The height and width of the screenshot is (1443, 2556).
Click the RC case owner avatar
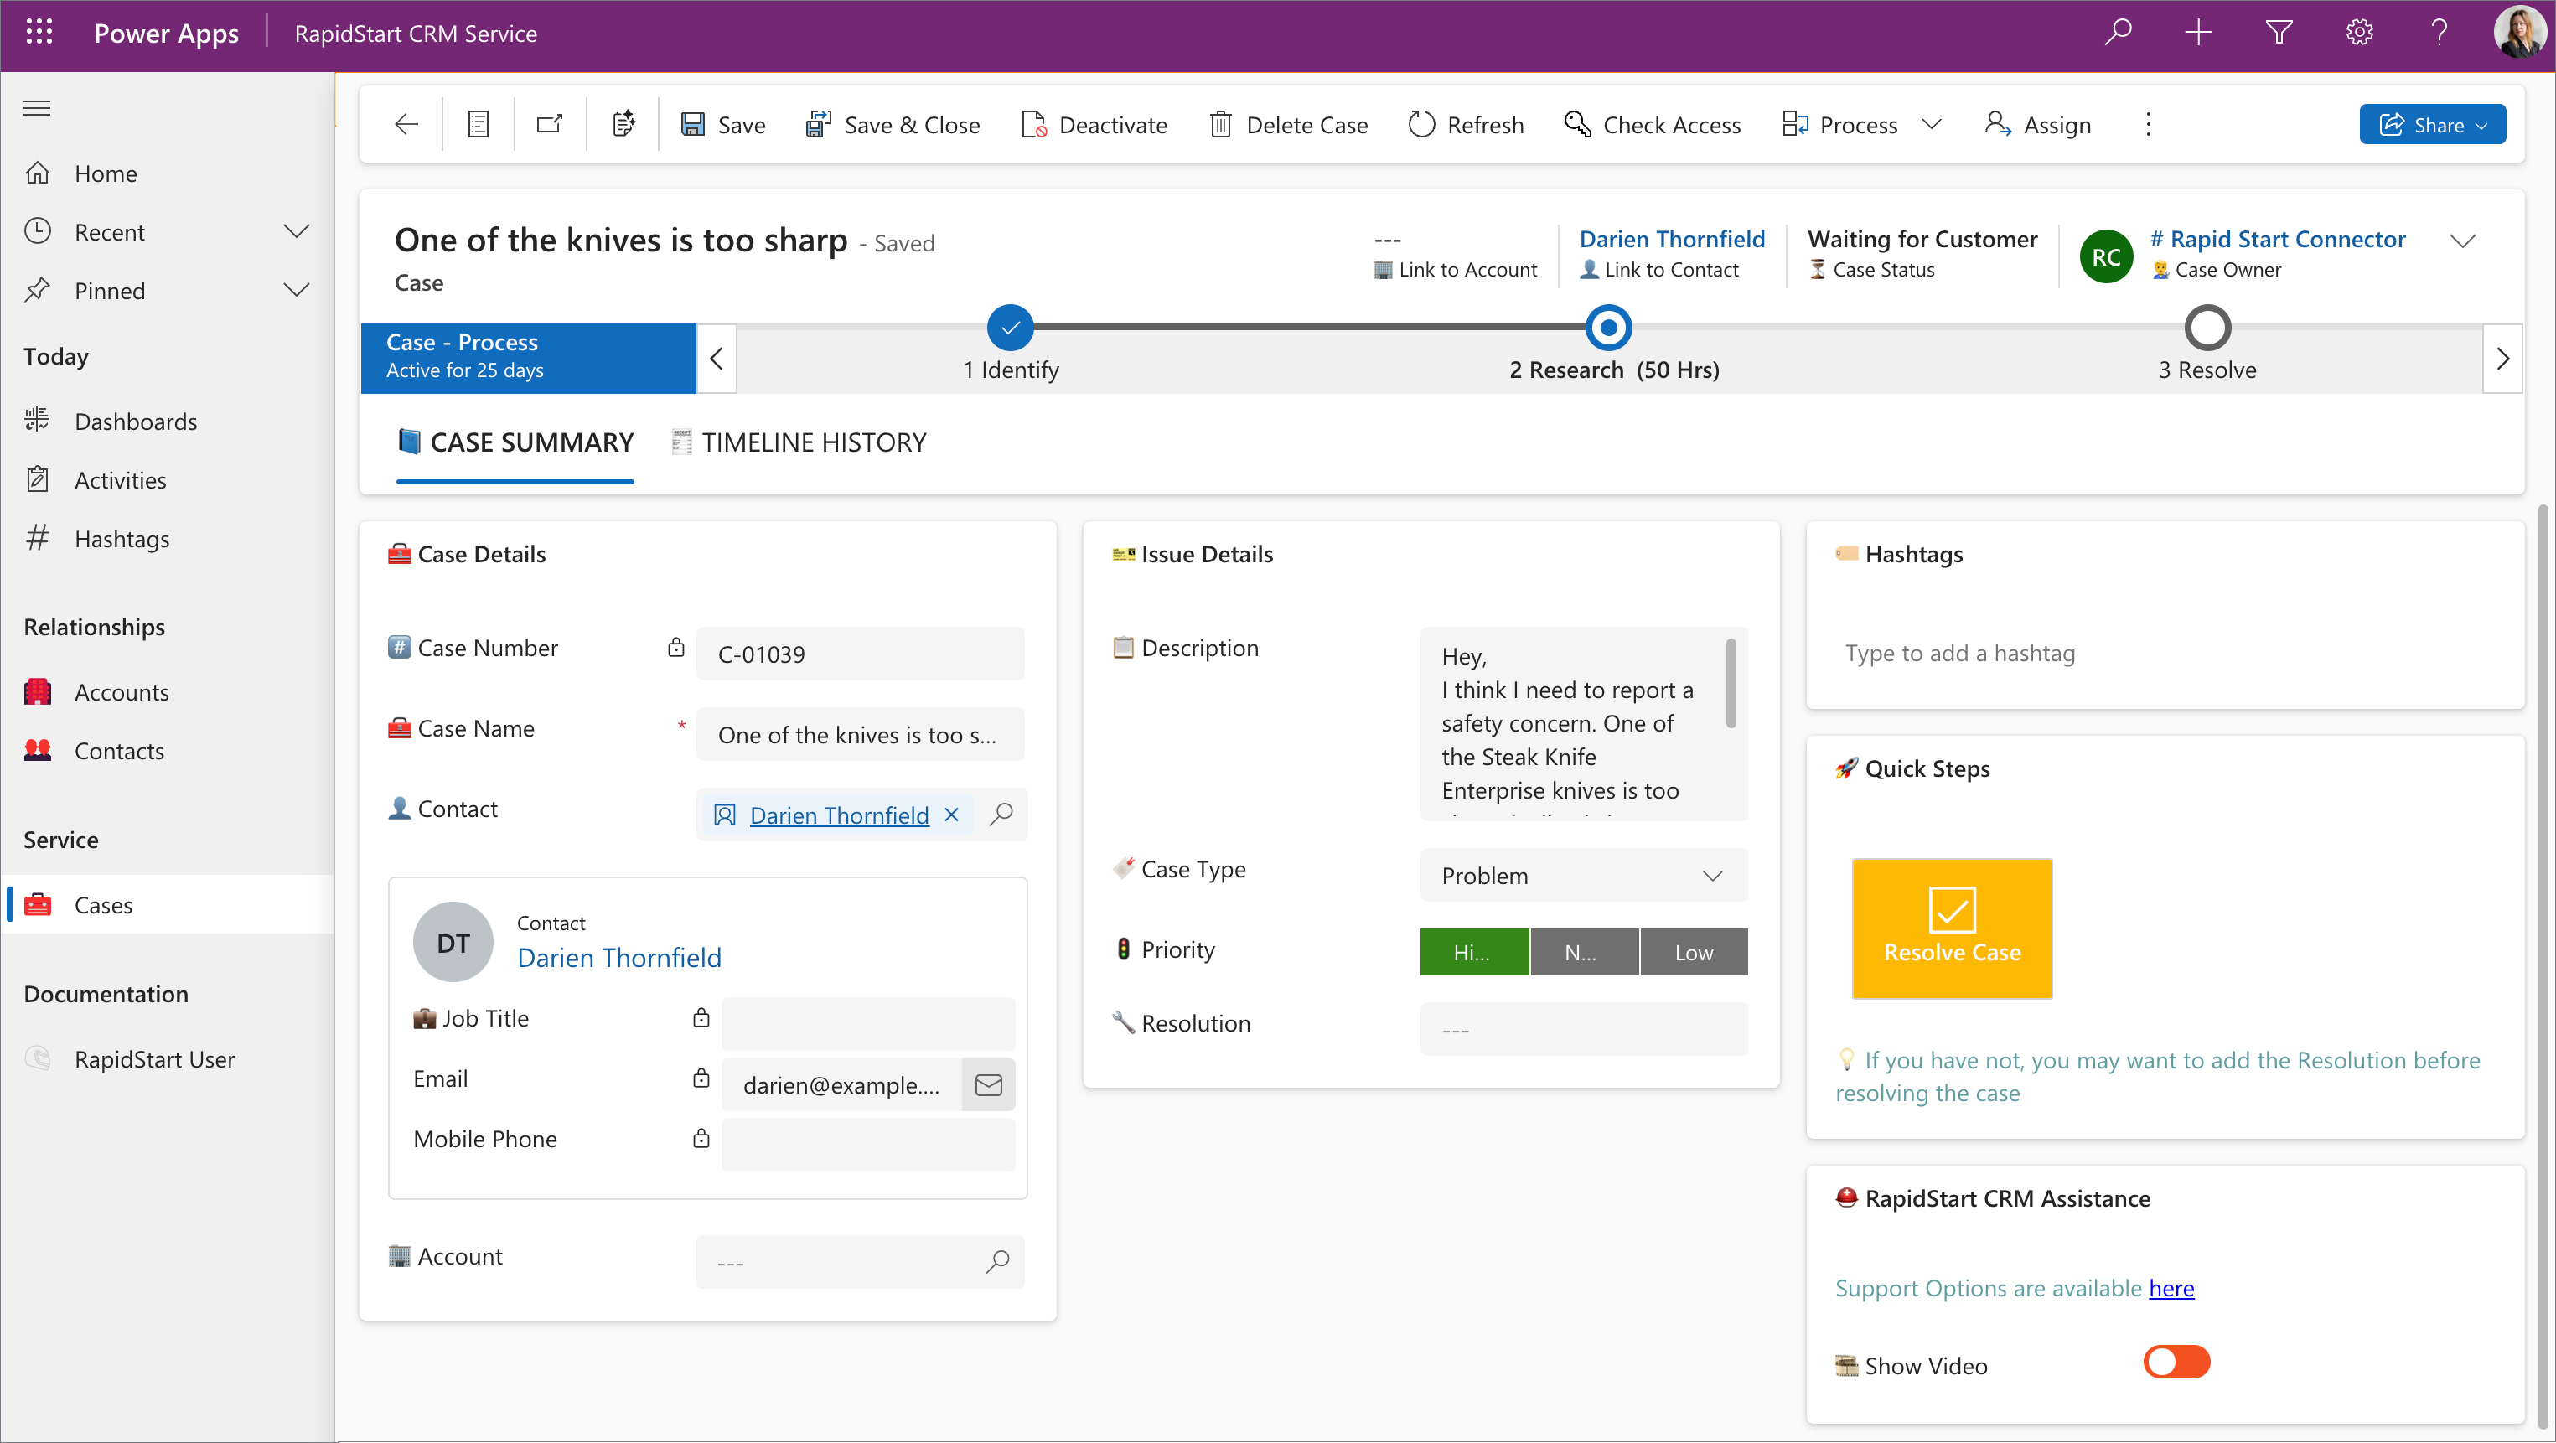tap(2105, 256)
